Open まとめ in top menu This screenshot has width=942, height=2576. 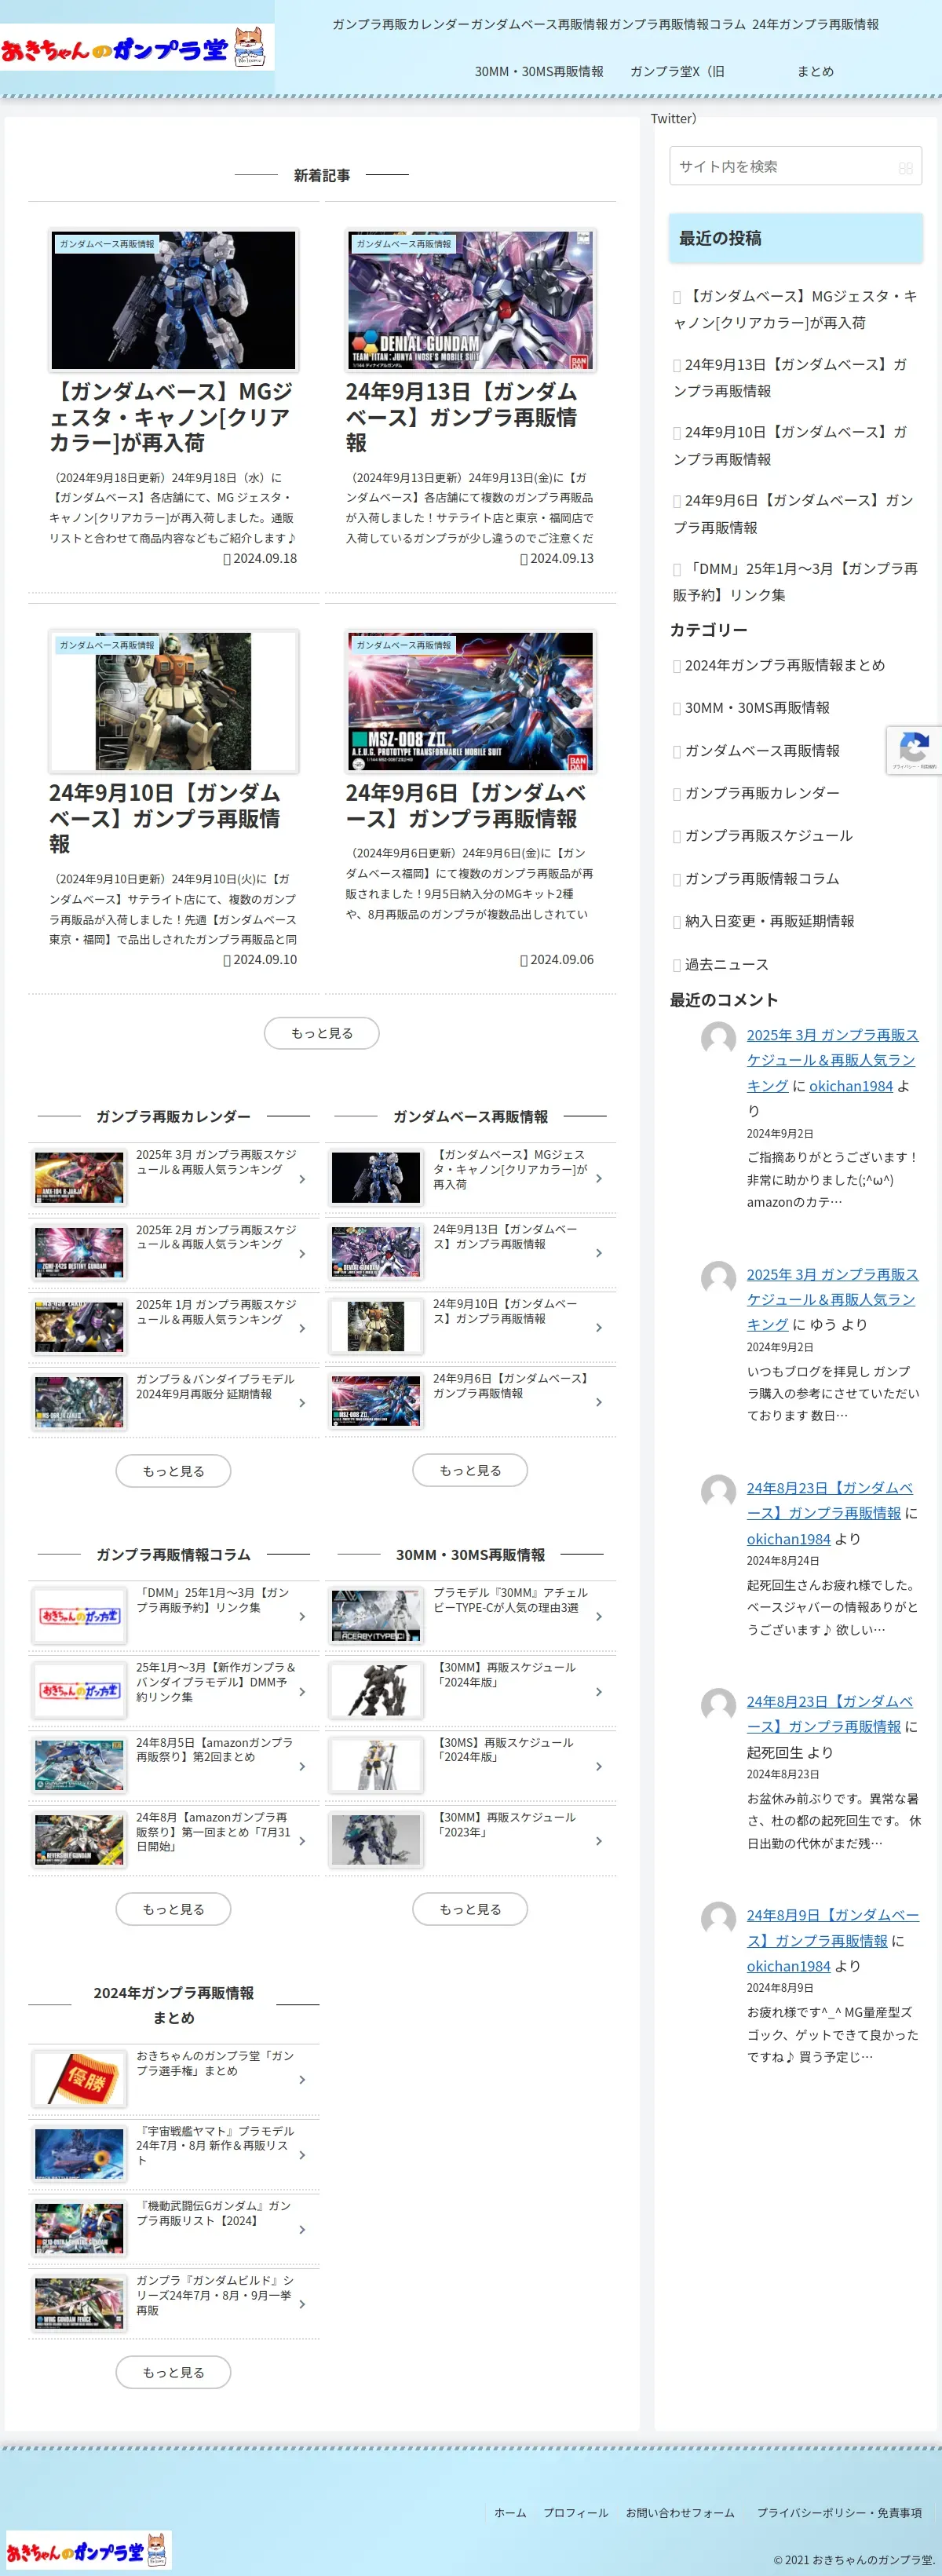(x=815, y=71)
